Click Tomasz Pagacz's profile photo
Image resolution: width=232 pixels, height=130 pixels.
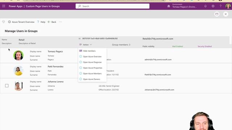click(18, 55)
